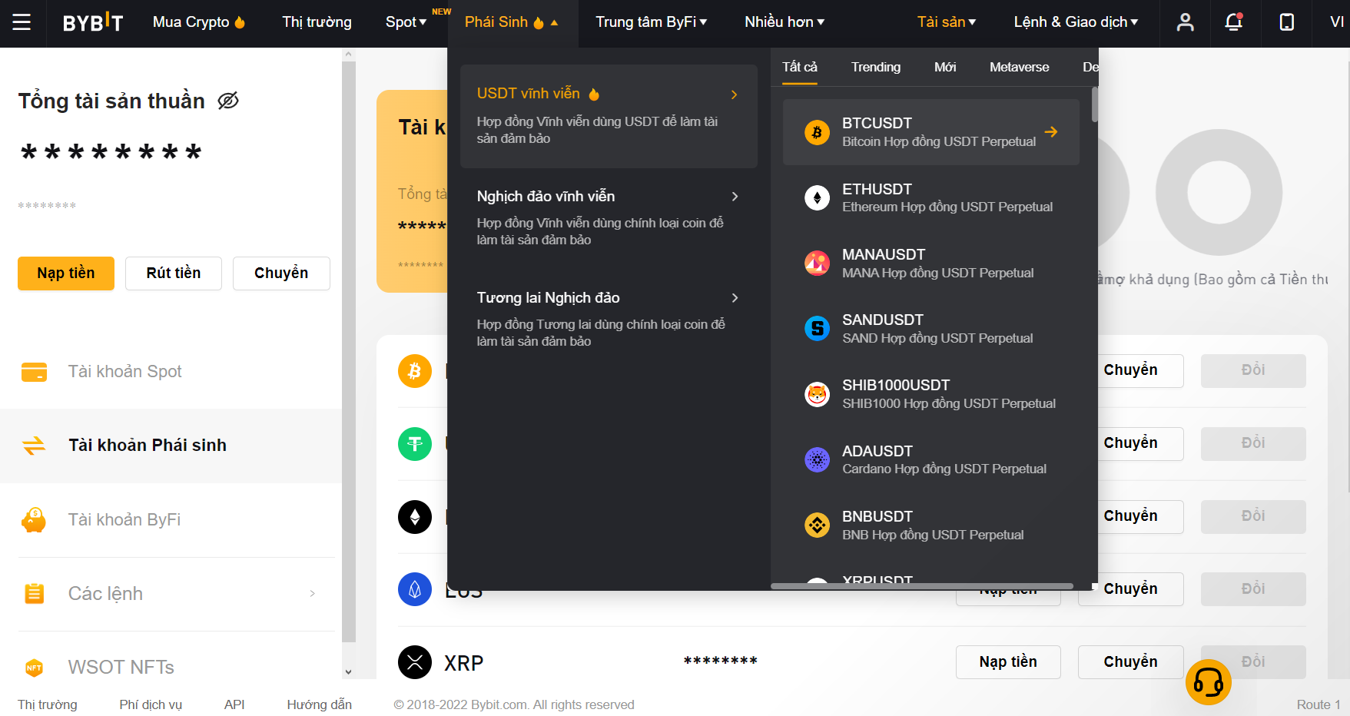The width and height of the screenshot is (1350, 716).
Task: Switch to the Metaverse tab
Action: coord(1019,67)
